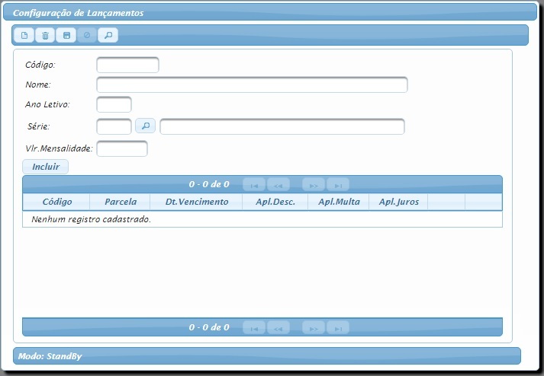Go to next page in bottom paginator
This screenshot has width=544, height=376.
pos(314,327)
